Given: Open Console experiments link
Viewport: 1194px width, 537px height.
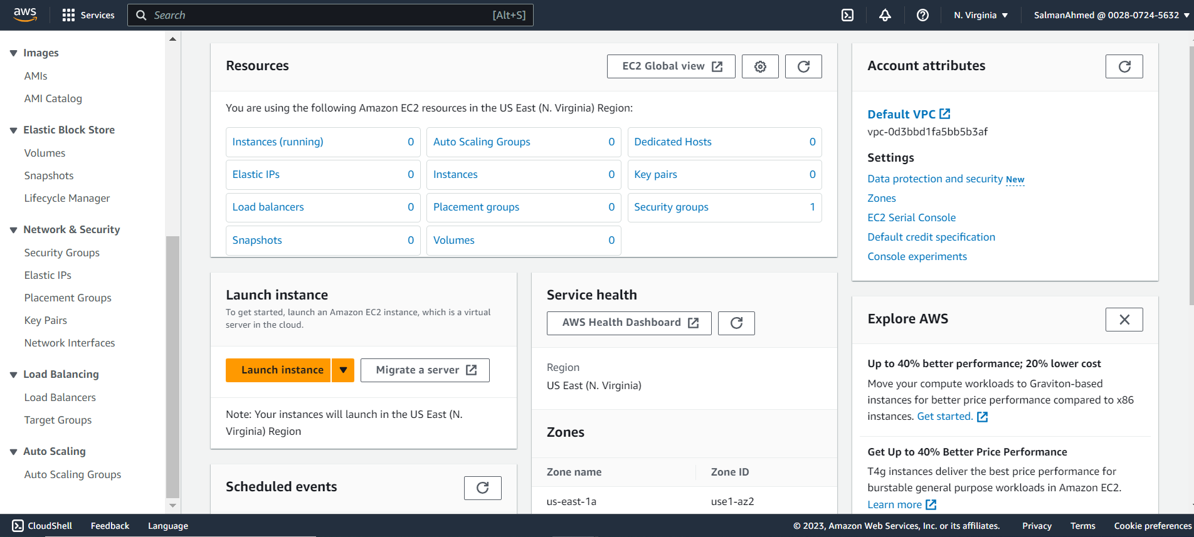Looking at the screenshot, I should pyautogui.click(x=917, y=256).
